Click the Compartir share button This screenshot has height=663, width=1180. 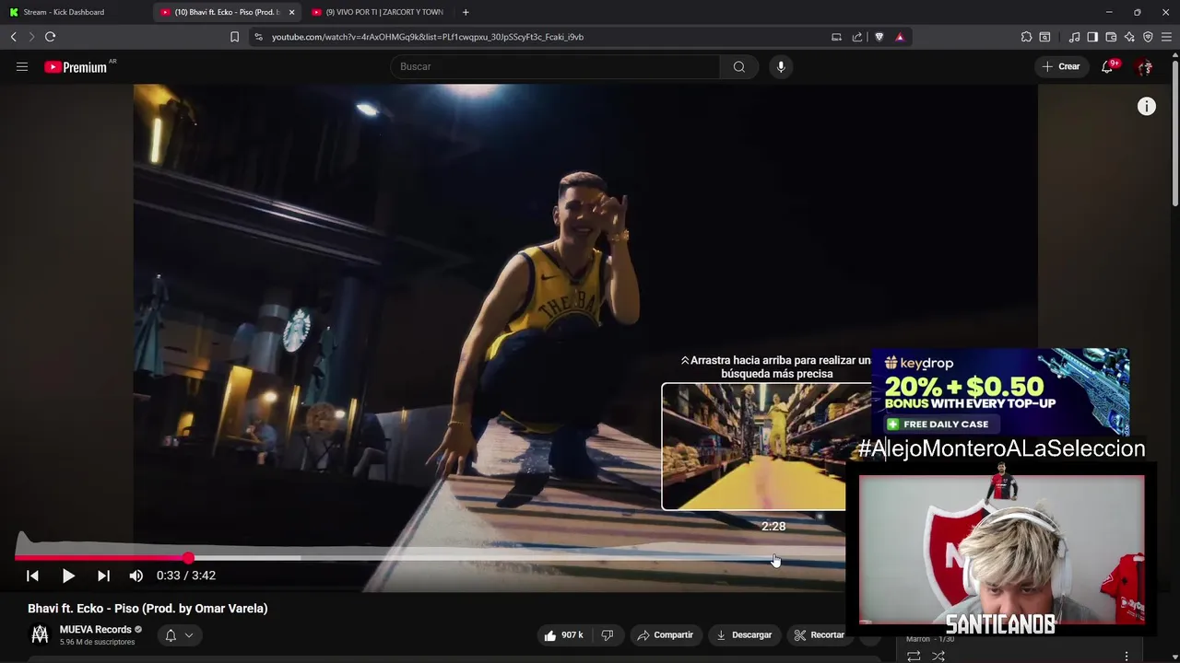click(666, 635)
